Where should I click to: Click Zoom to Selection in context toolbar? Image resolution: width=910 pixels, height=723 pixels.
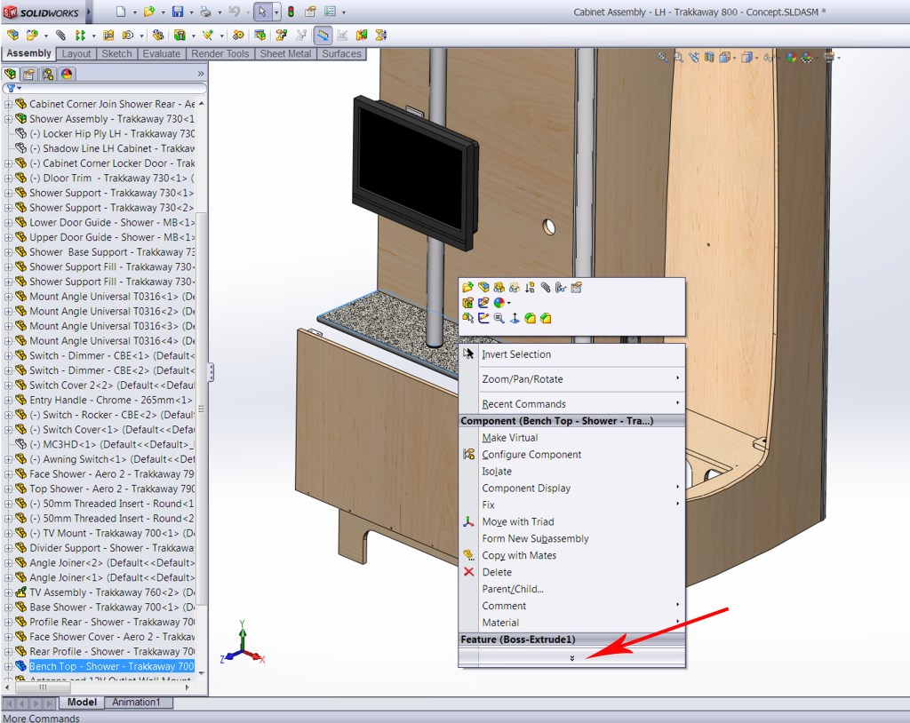tap(499, 318)
